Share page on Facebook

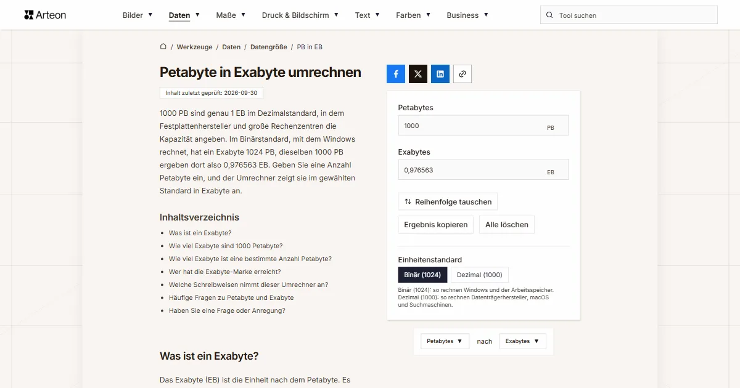tap(396, 74)
